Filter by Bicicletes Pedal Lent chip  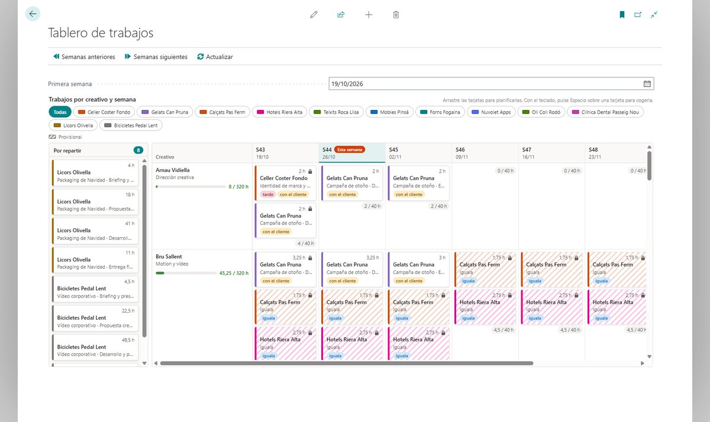pyautogui.click(x=130, y=125)
